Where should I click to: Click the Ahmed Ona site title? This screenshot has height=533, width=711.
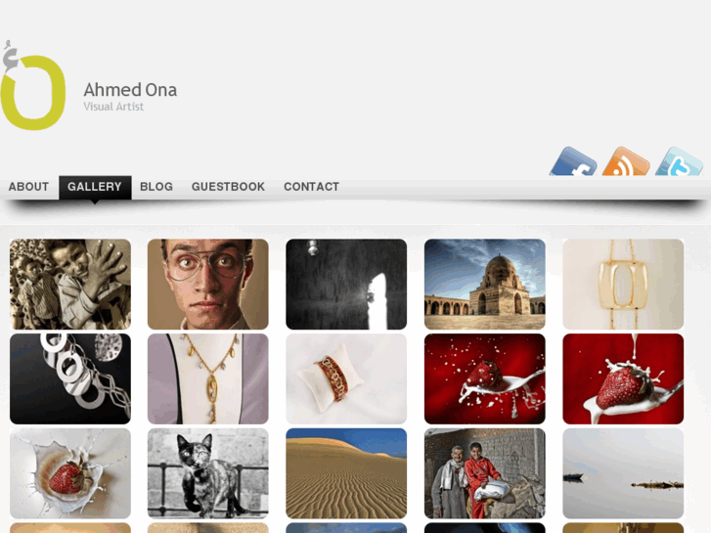131,90
